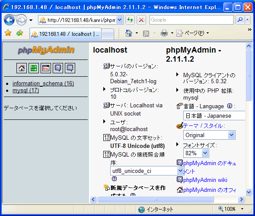Open information_schema (16) database
Screen dimensions: 255x216
tap(43, 83)
